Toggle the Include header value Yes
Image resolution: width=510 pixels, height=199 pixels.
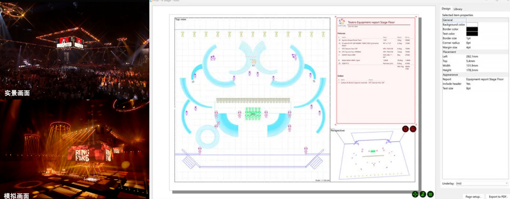(469, 84)
